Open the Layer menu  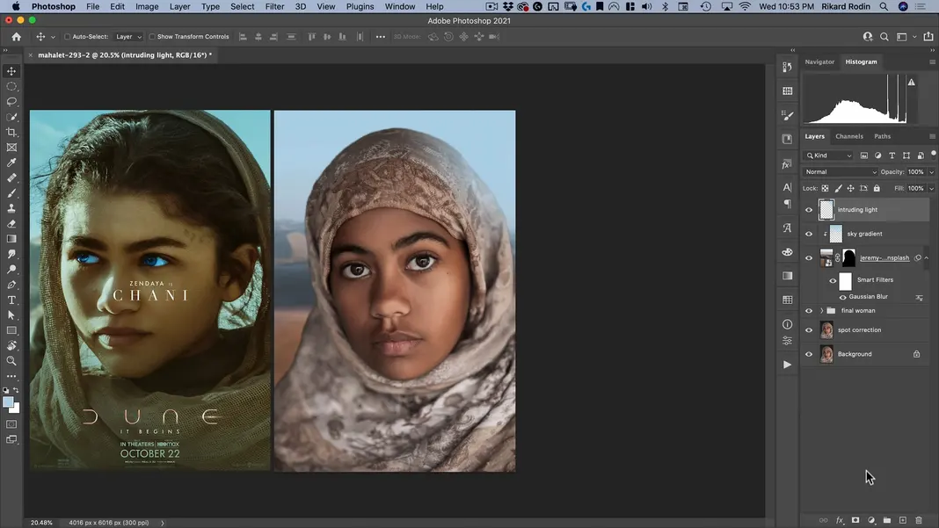pos(179,6)
